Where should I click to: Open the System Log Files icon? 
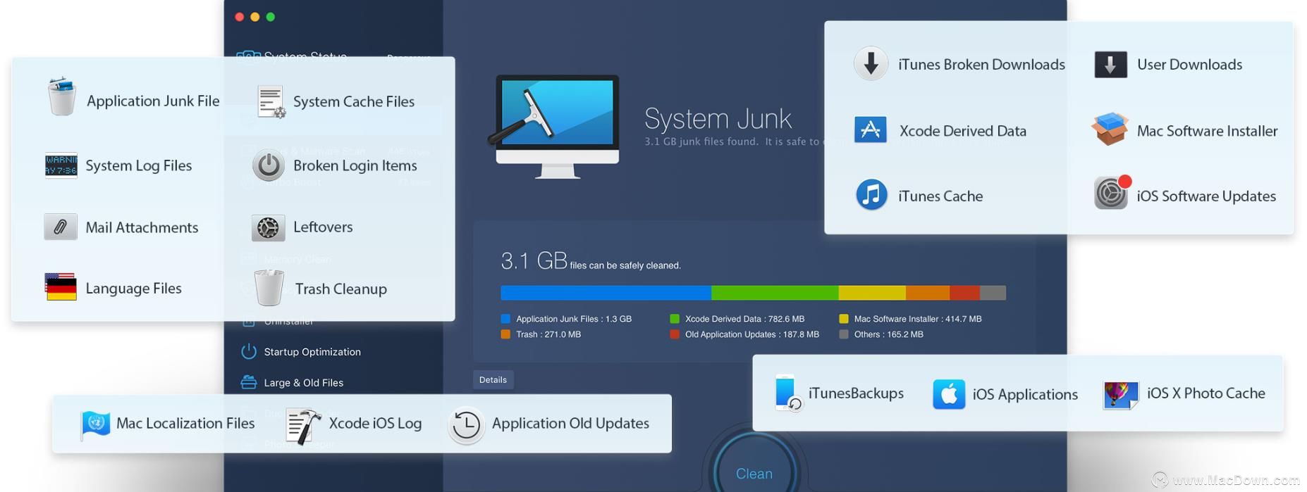tap(61, 165)
